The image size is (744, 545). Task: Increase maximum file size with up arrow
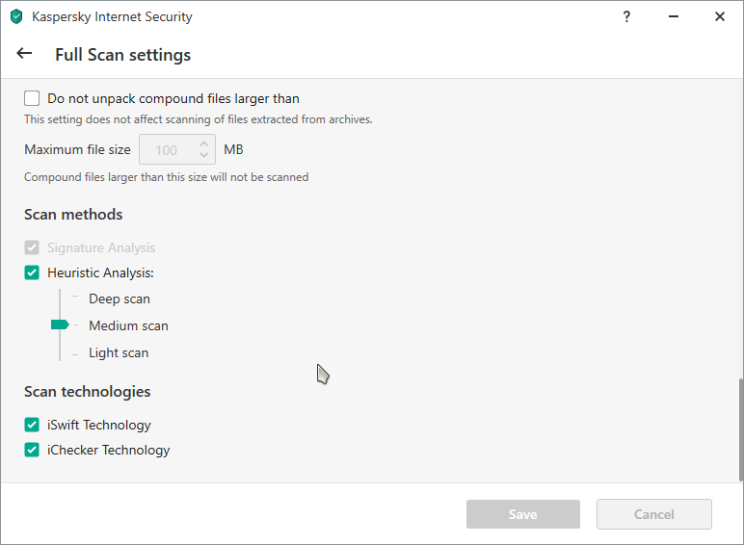(203, 144)
